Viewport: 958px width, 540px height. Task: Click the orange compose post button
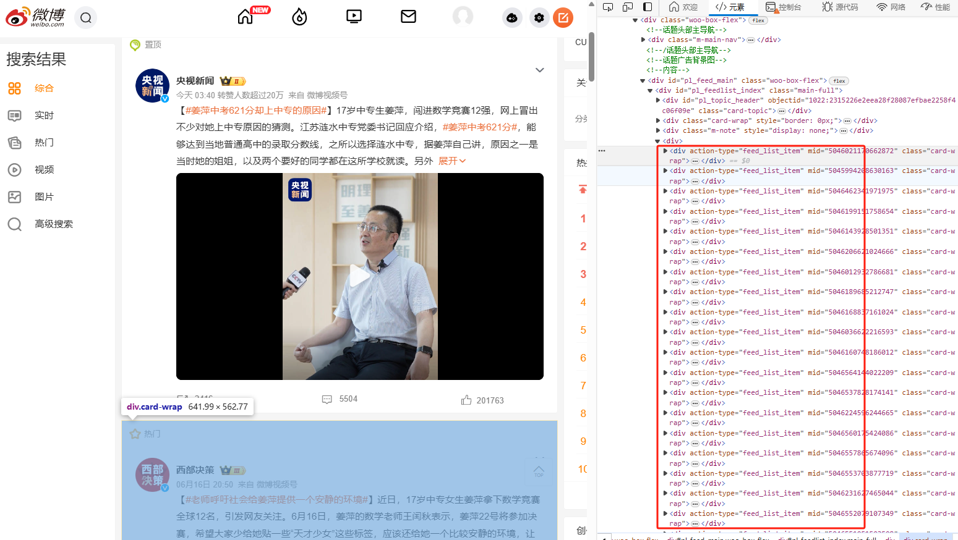click(x=563, y=18)
